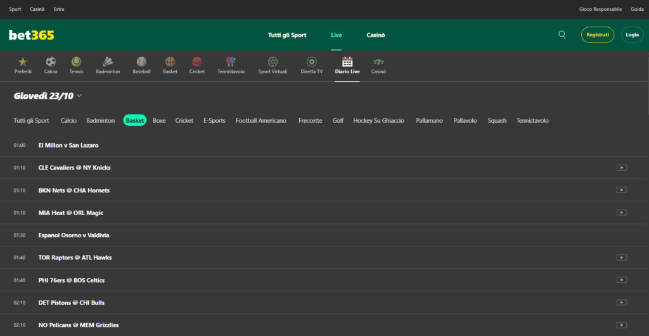The height and width of the screenshot is (336, 649).
Task: Open Calcio soccer ball icon
Action: click(51, 62)
